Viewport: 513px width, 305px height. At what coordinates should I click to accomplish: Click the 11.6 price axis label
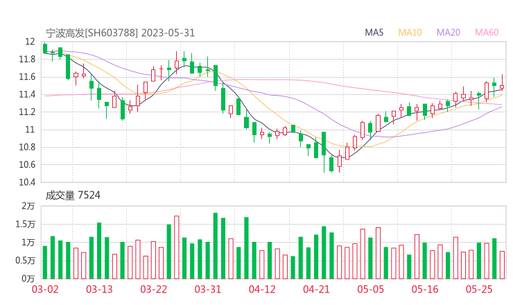pos(27,77)
